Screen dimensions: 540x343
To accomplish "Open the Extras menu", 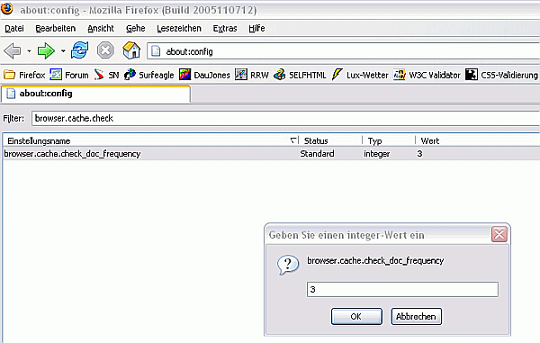I will tap(225, 28).
